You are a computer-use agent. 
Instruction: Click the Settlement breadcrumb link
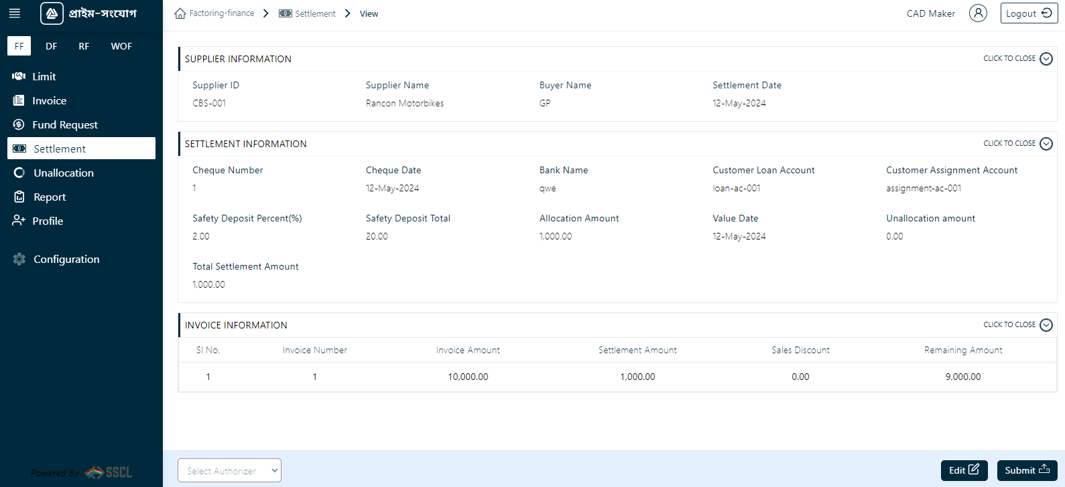315,13
